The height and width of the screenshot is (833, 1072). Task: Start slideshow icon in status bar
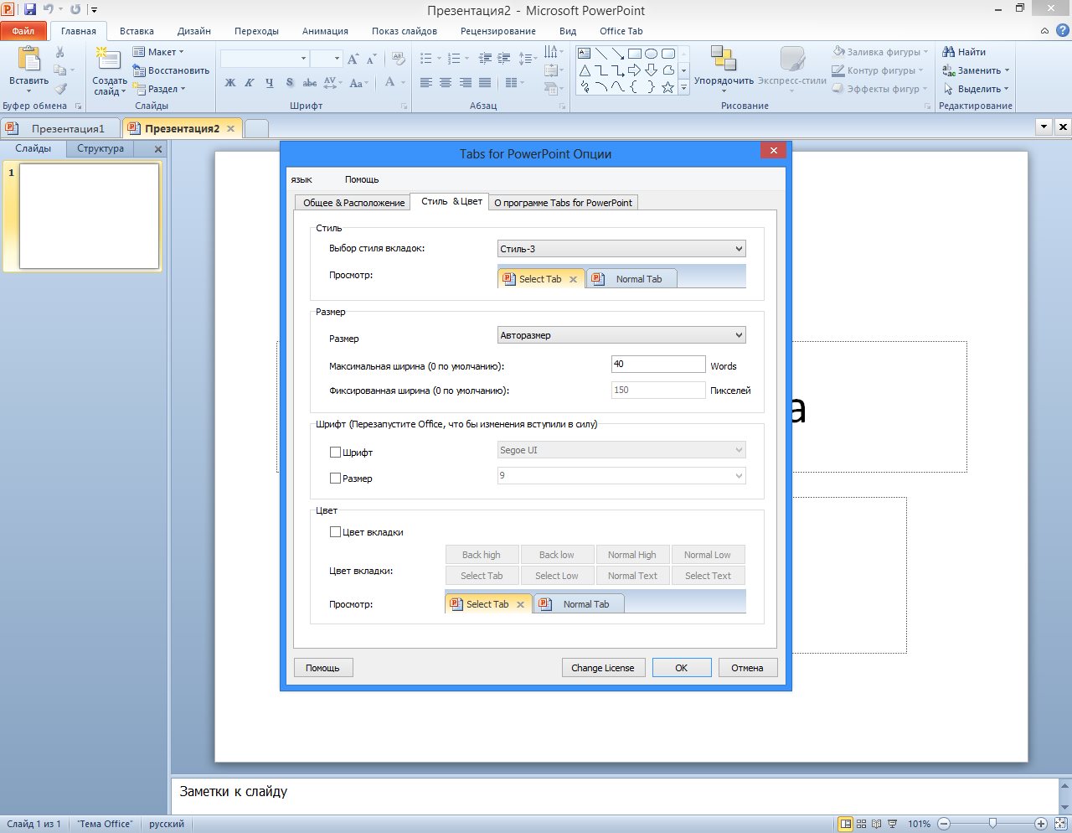click(892, 824)
